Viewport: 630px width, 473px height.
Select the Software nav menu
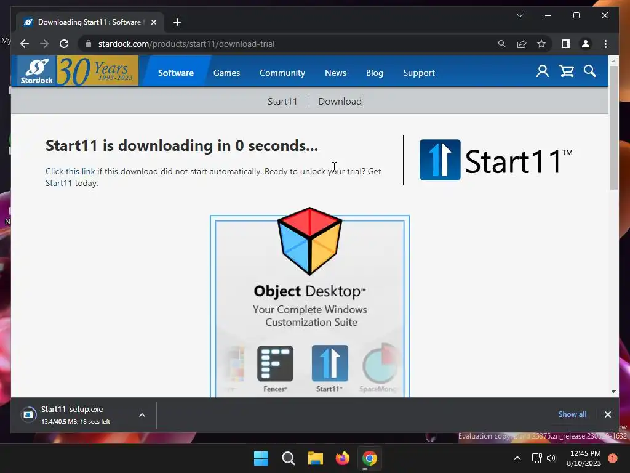click(x=175, y=73)
